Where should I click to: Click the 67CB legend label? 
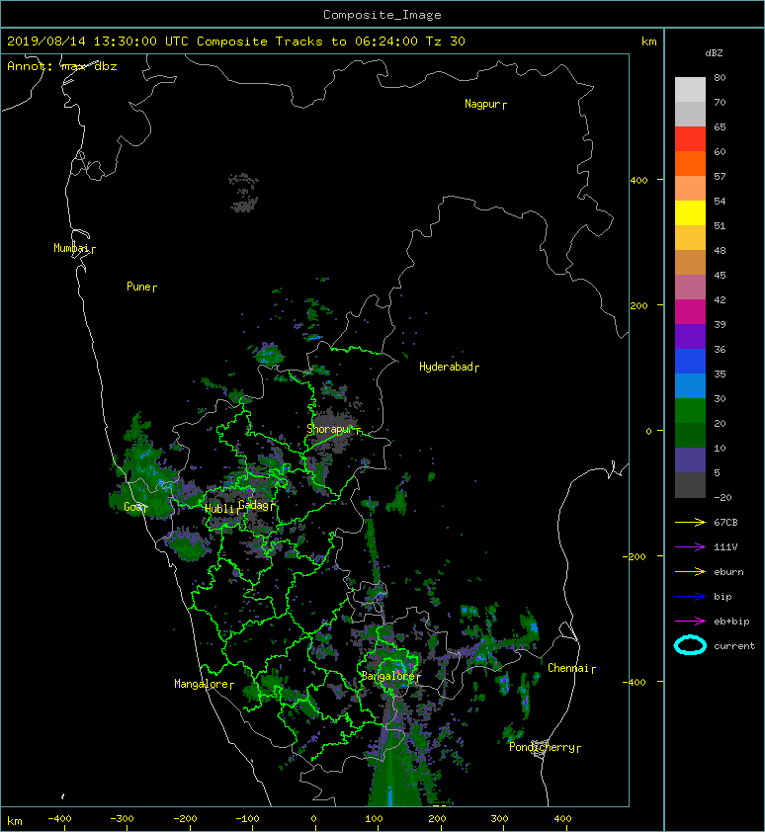725,523
